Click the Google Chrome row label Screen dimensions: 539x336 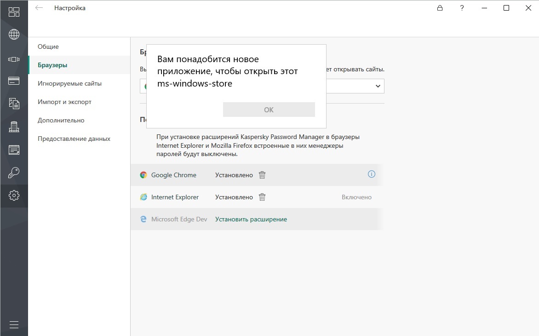[173, 175]
